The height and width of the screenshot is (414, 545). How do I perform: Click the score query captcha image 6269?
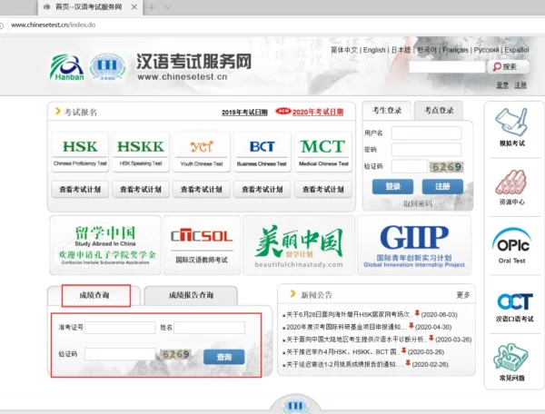coord(175,354)
